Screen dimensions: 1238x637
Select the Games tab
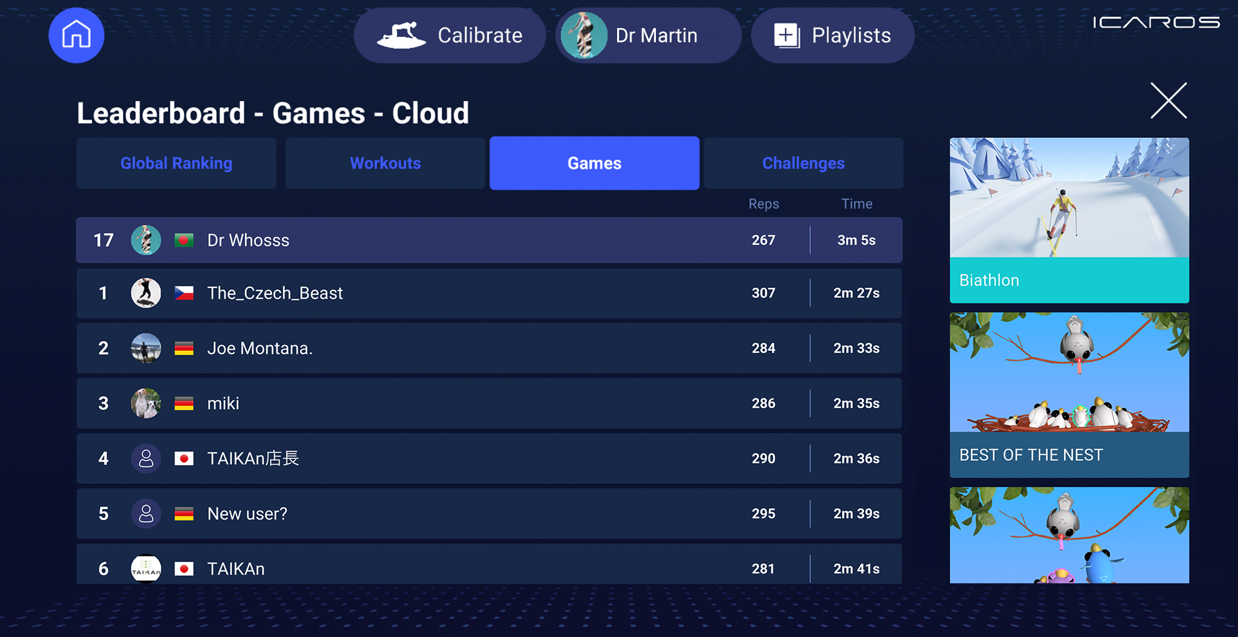(595, 163)
